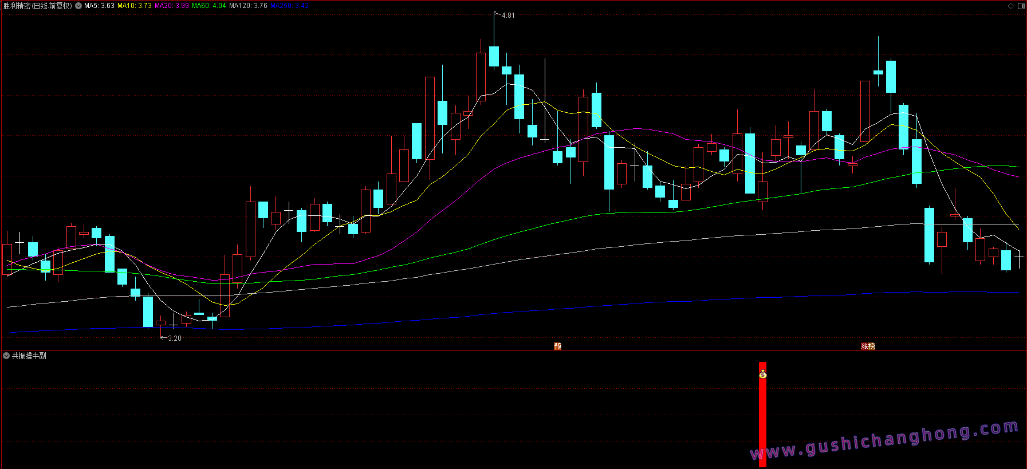
Task: Open the dropdown arrow beside 胜利精密 chart title
Action: (x=78, y=6)
